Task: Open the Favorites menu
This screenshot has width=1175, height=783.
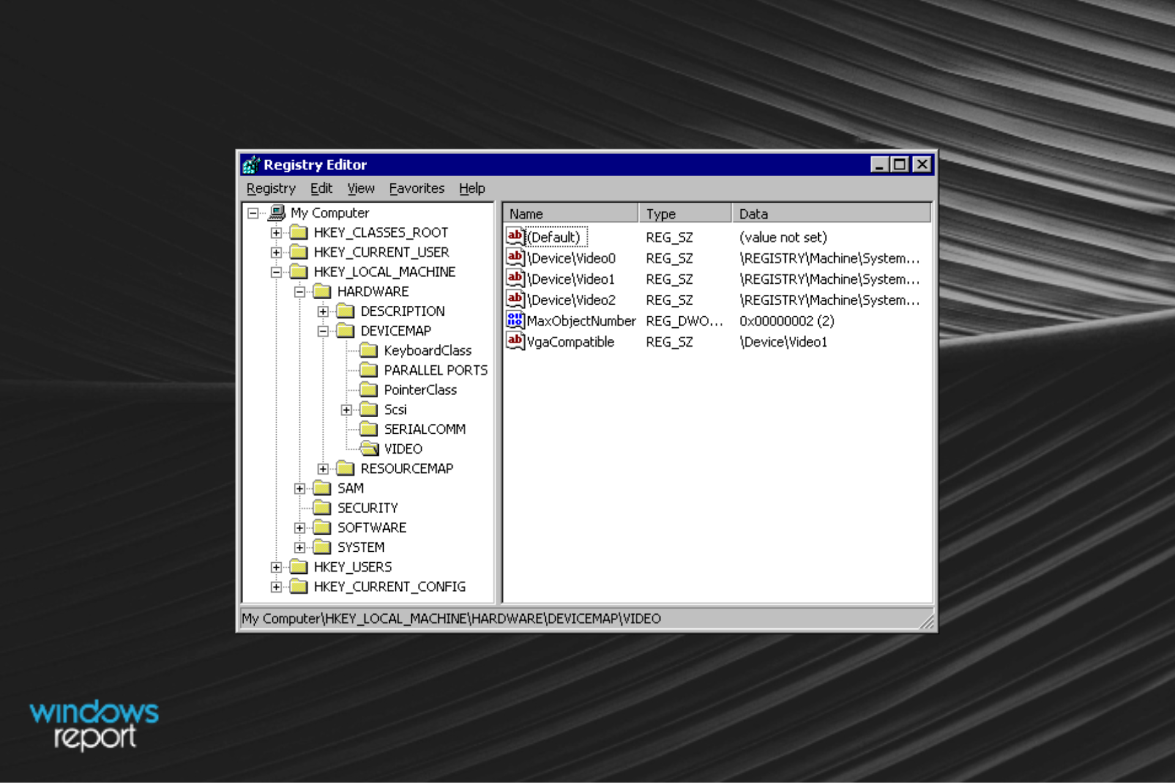Action: [417, 188]
